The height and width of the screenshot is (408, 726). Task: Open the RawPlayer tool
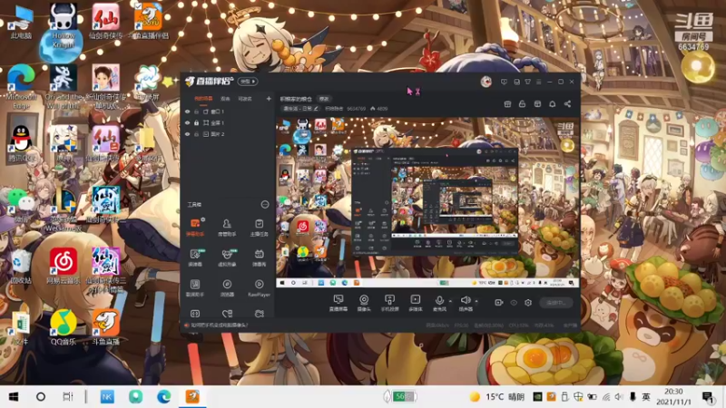[259, 287]
